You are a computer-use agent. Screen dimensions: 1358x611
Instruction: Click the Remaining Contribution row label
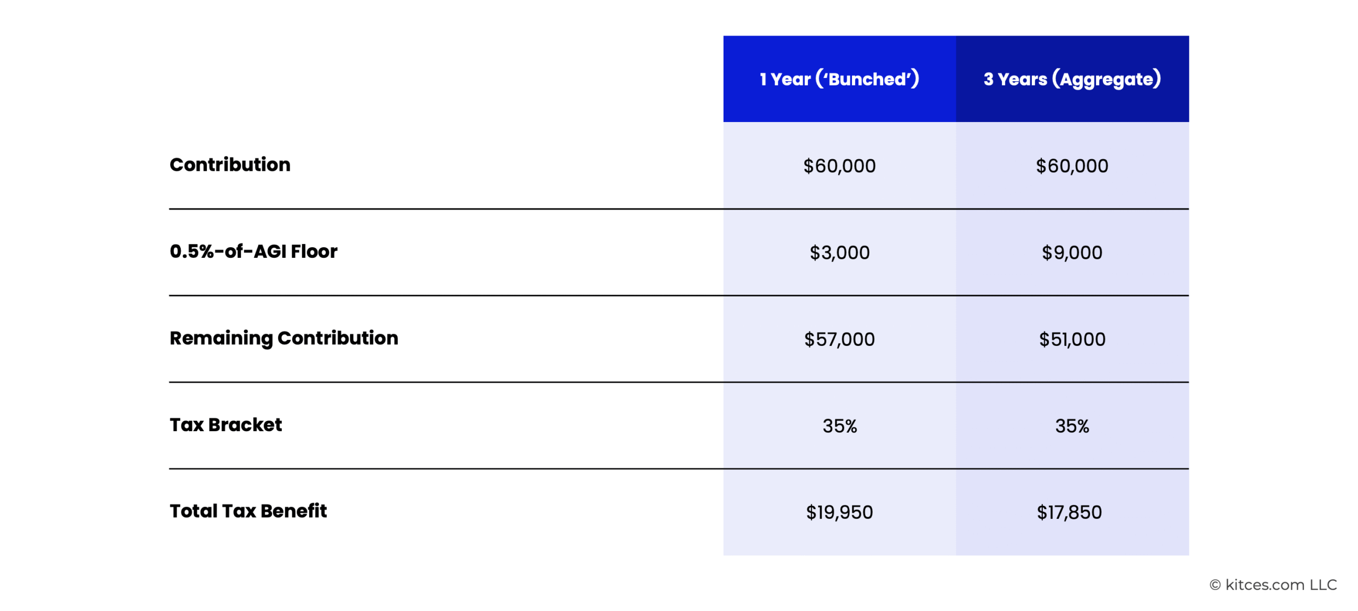[284, 338]
